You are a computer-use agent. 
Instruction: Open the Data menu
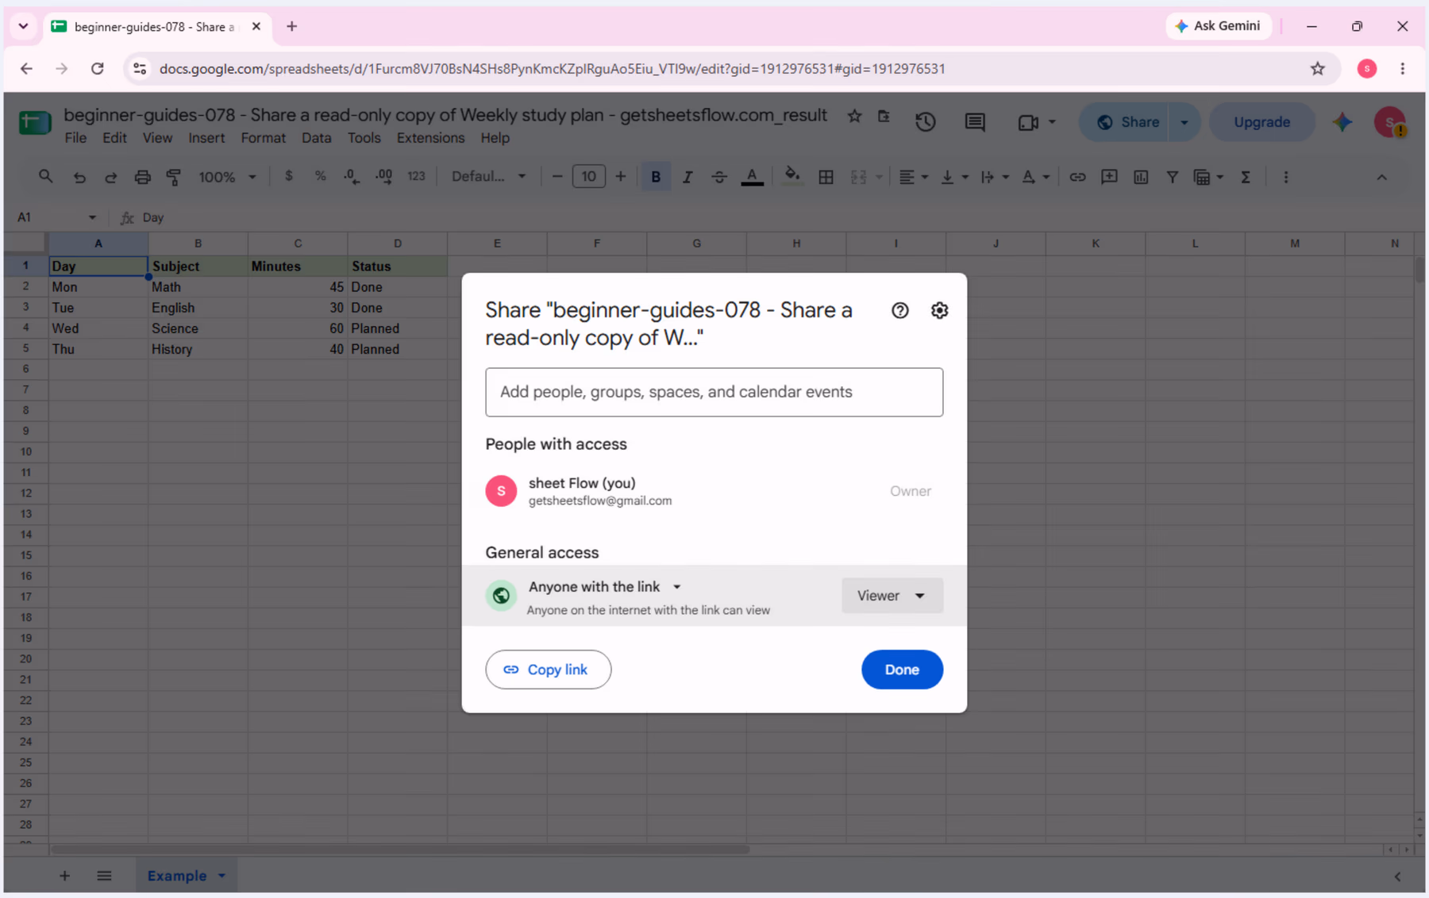coord(316,138)
